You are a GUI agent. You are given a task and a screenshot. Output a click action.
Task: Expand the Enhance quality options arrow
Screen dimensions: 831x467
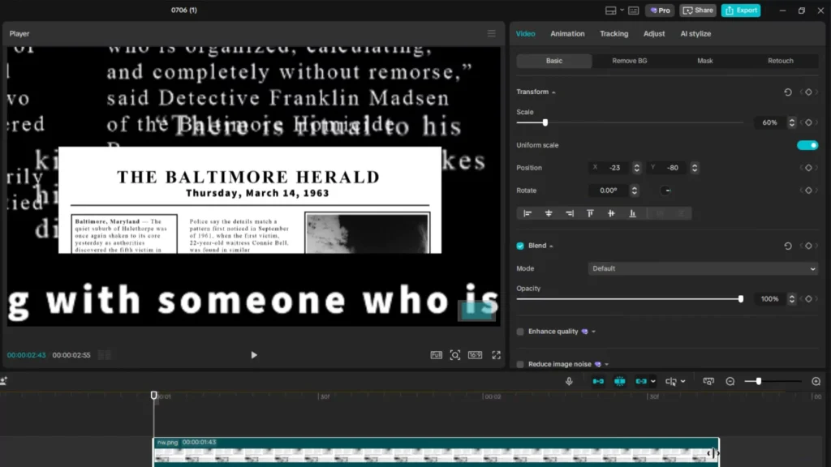pos(593,332)
